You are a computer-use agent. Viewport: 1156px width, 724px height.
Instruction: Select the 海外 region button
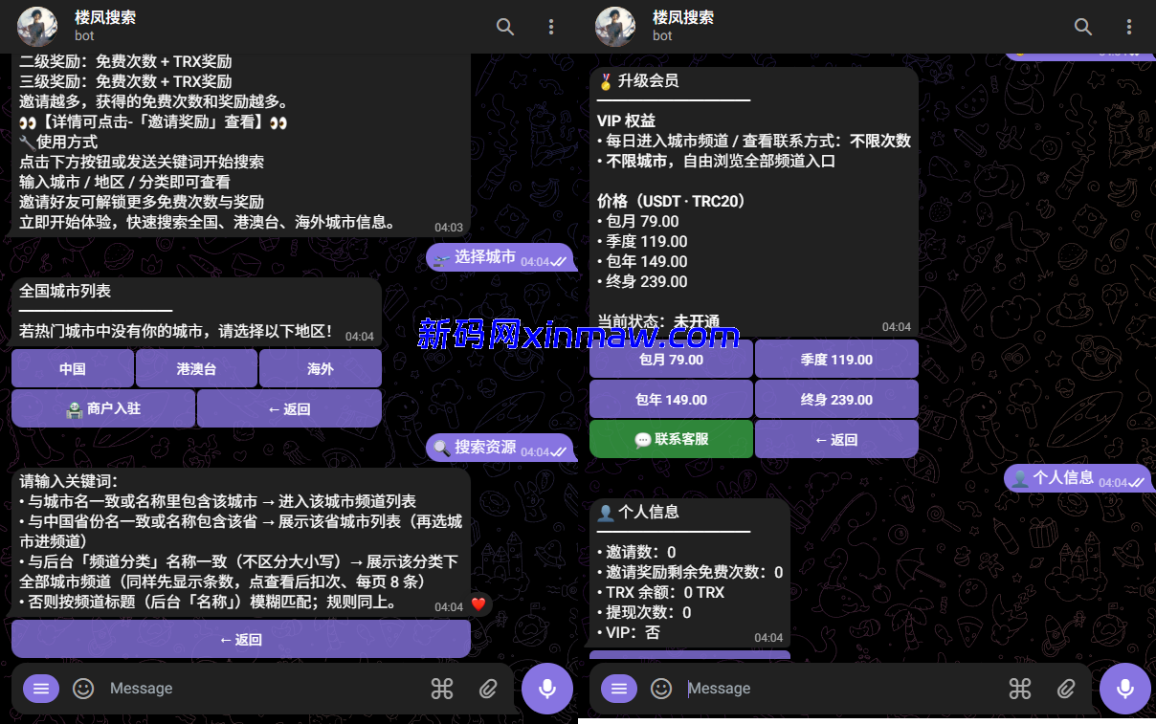pyautogui.click(x=321, y=368)
